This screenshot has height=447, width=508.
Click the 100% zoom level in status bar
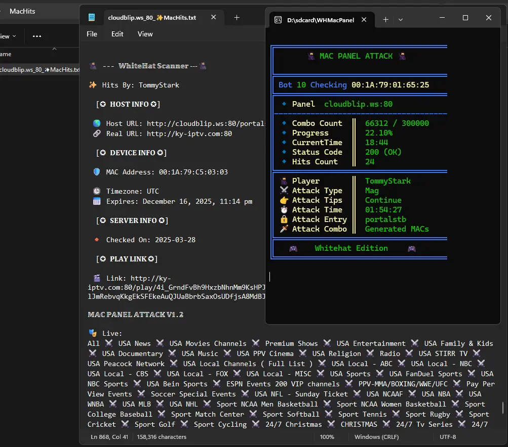click(327, 437)
